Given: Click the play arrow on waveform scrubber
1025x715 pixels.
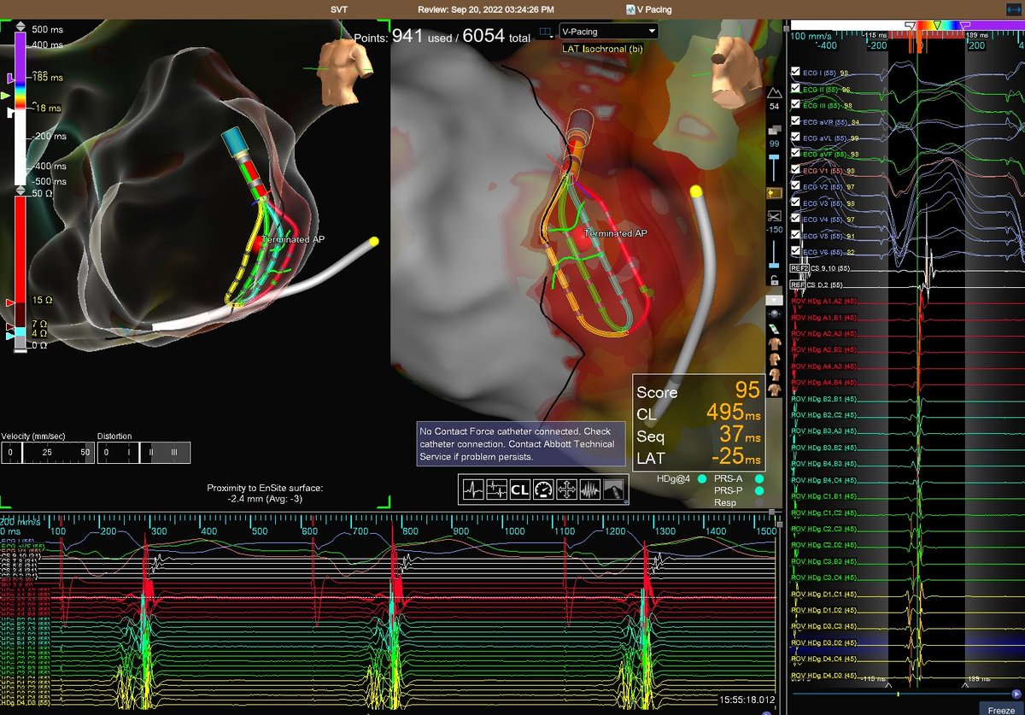Looking at the screenshot, I should pyautogui.click(x=1016, y=694).
